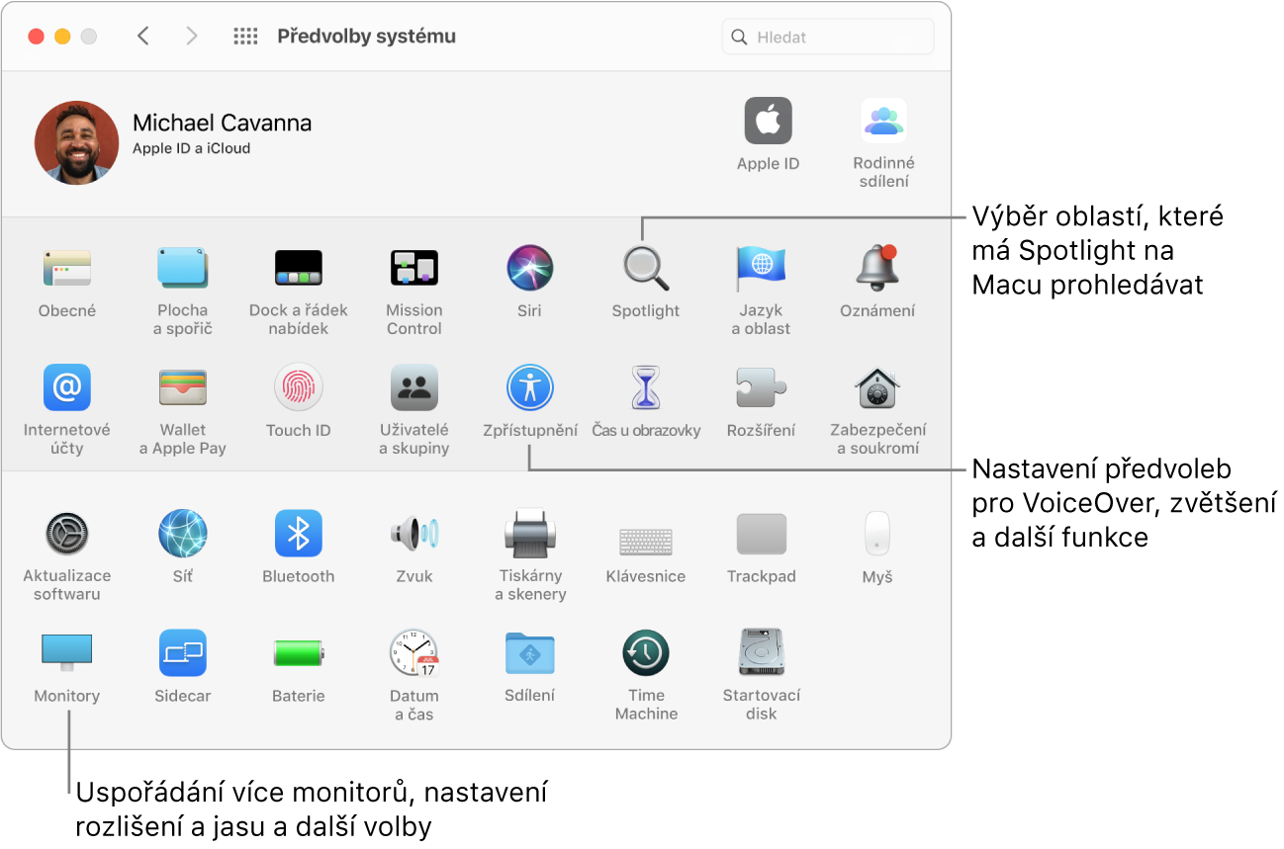Image resolution: width=1284 pixels, height=849 pixels.
Task: Click Michael Cavanna profile photo
Action: (x=77, y=142)
